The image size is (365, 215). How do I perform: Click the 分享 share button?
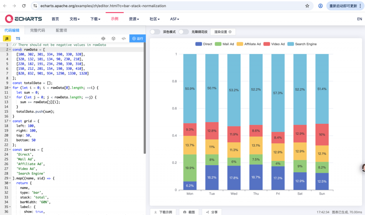tap(212, 212)
